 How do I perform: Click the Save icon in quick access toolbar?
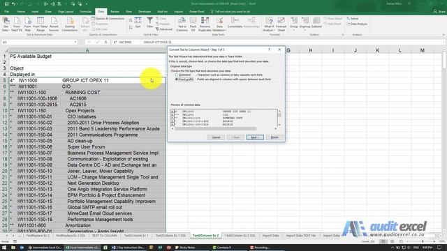6,3
